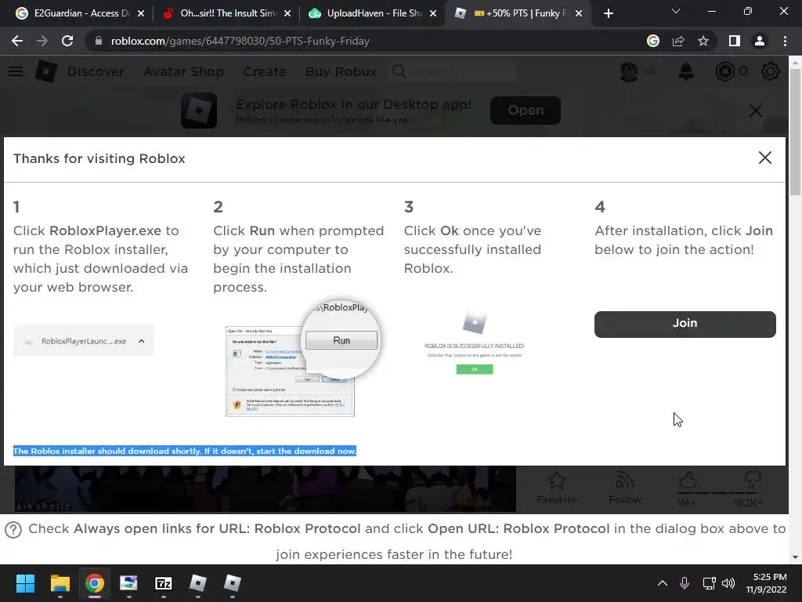Click Open in the Desktop app banner

point(526,110)
